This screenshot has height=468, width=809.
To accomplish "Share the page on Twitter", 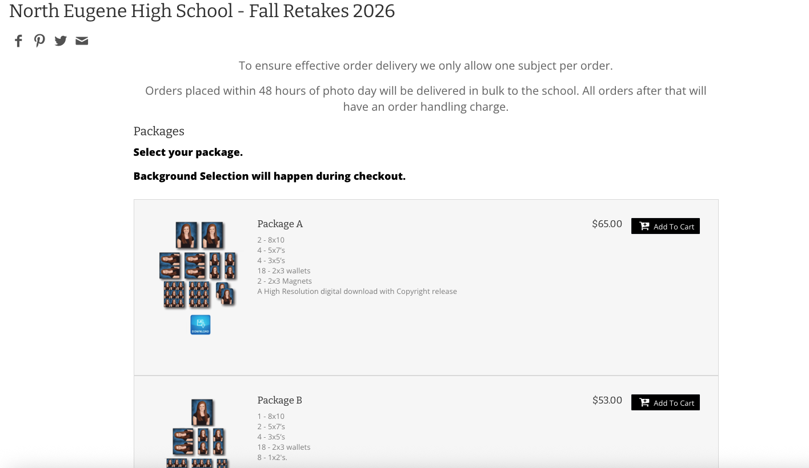I will point(61,41).
